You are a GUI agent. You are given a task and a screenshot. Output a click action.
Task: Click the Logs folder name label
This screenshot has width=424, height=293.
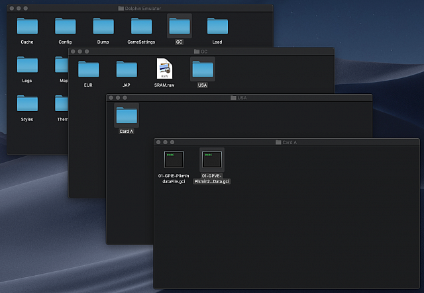[27, 81]
